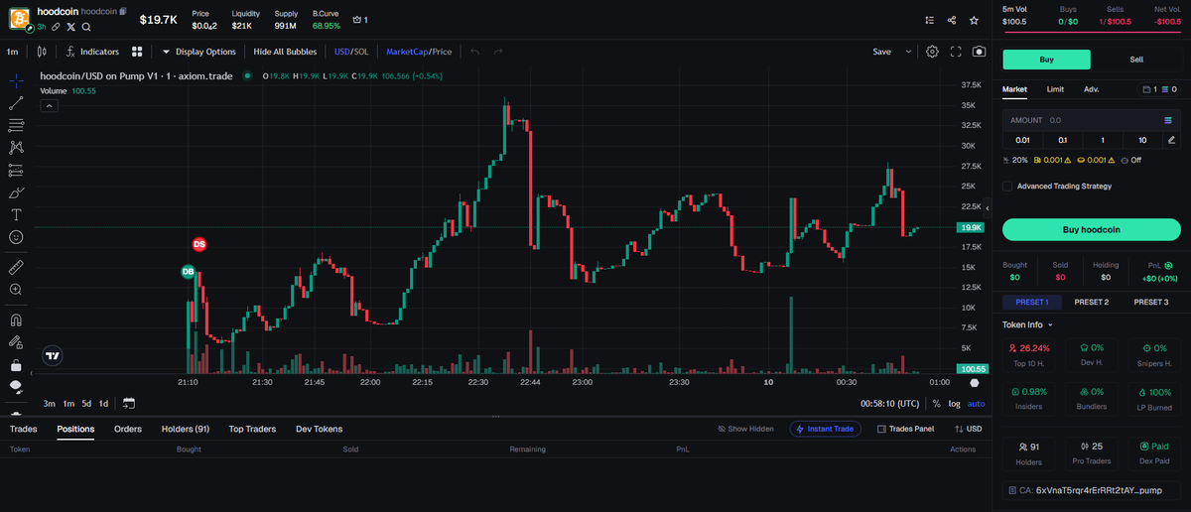Toggle log scale on chart

pyautogui.click(x=955, y=404)
